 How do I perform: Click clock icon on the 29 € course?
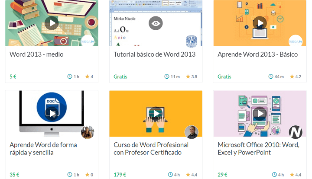[274, 175]
